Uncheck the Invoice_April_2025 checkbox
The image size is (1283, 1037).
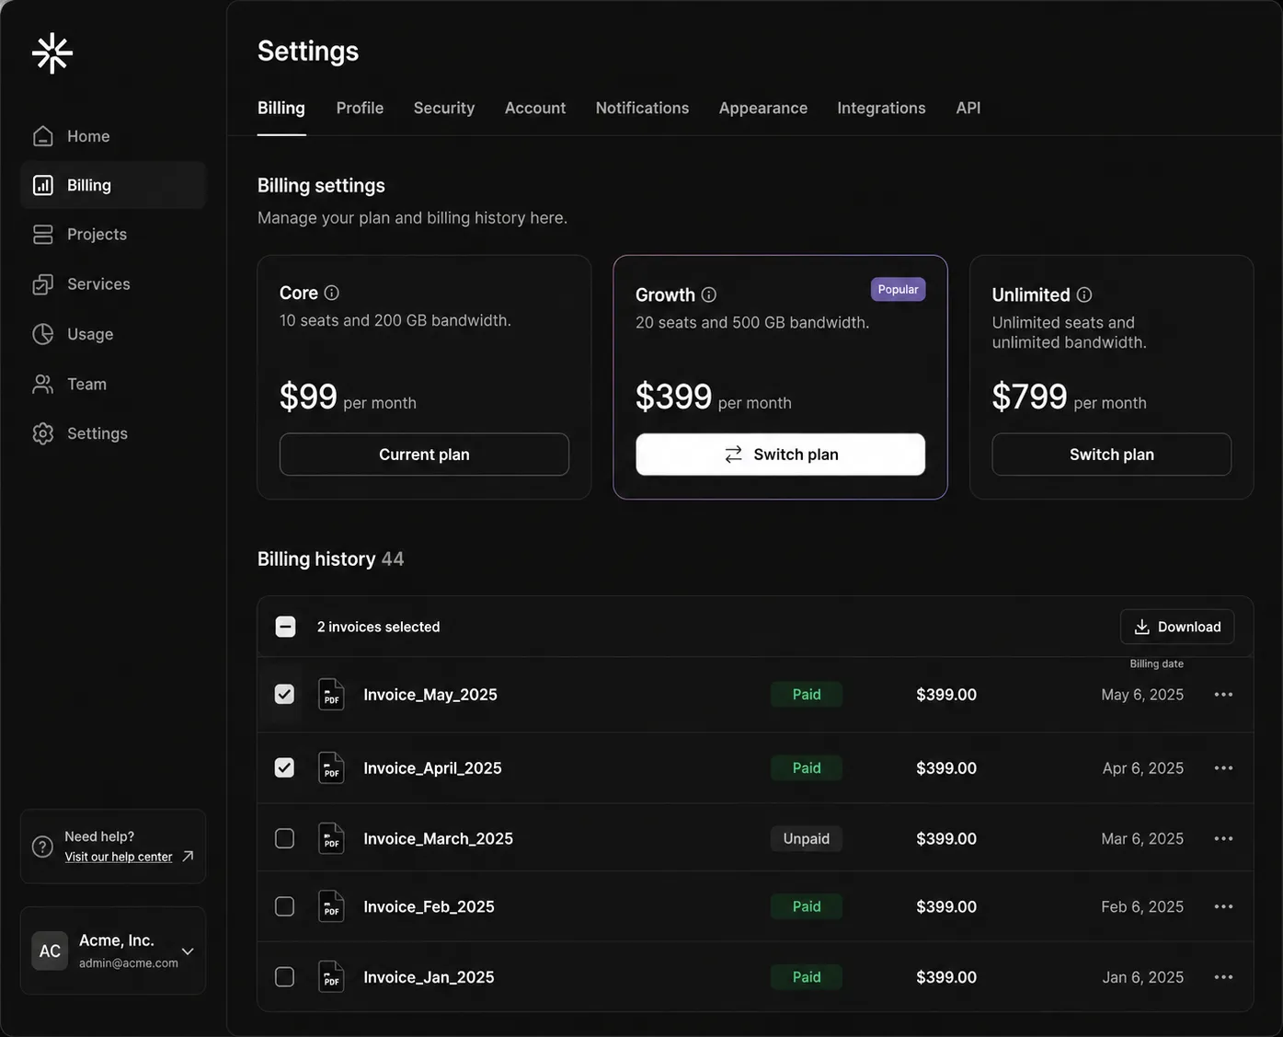pyautogui.click(x=285, y=768)
